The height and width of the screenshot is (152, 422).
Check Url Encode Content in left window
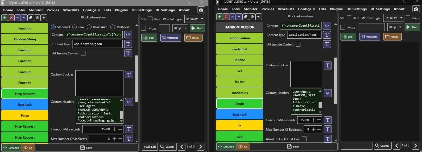(83, 53)
